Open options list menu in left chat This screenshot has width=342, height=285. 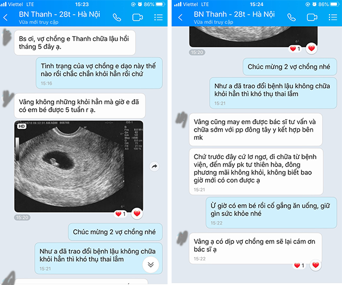click(158, 18)
